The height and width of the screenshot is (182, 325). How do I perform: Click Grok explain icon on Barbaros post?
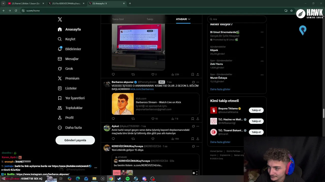[x=193, y=82]
